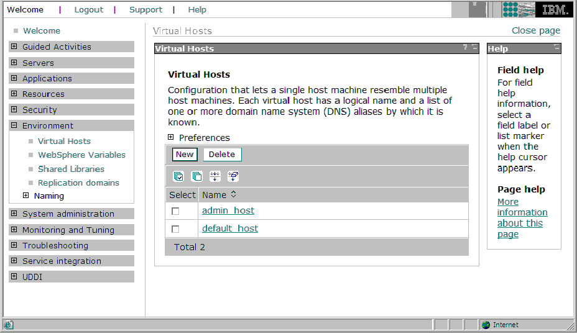Expand the Servers navigation group

(x=14, y=63)
